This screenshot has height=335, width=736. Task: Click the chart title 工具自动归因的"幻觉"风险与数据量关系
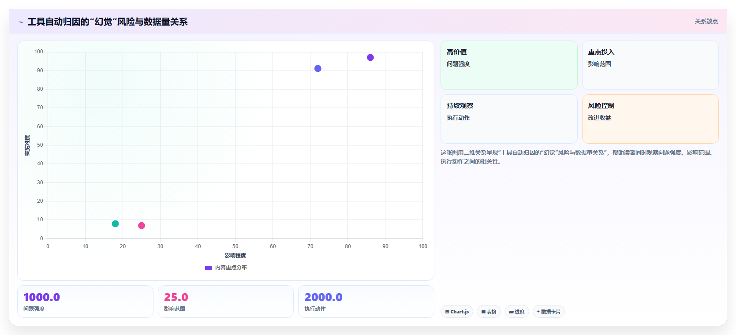(108, 22)
